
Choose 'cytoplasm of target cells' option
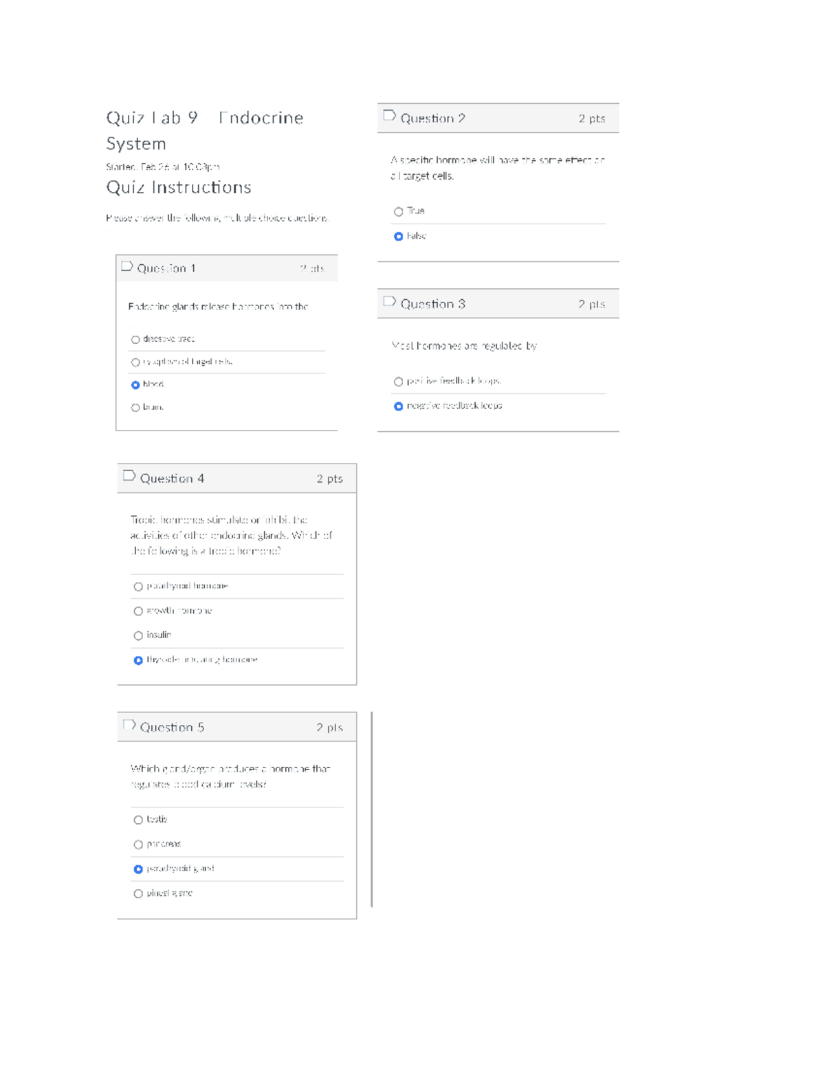click(x=135, y=362)
